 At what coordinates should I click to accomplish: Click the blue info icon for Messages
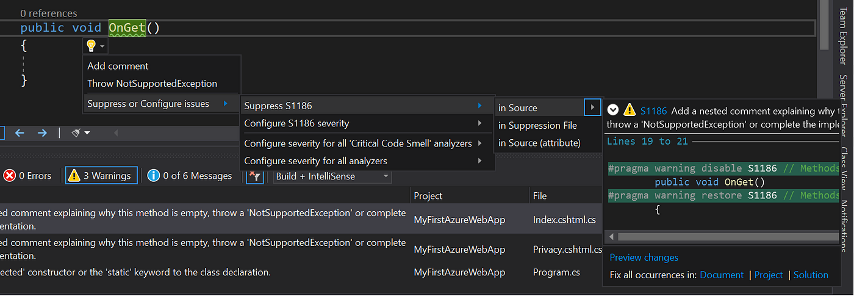pos(154,176)
